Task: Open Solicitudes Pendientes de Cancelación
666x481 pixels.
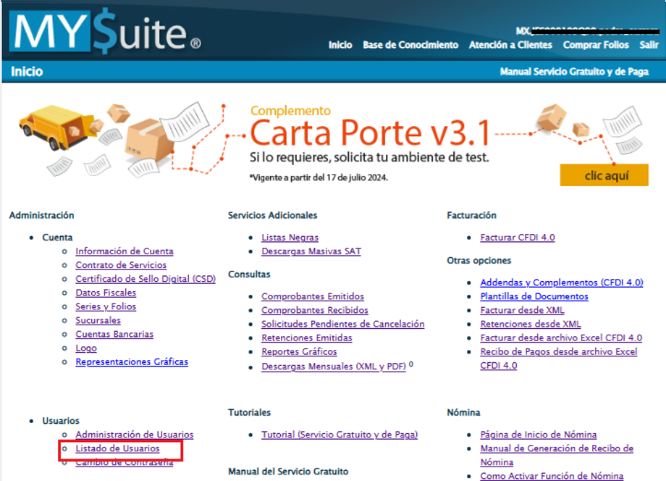Action: [x=342, y=325]
